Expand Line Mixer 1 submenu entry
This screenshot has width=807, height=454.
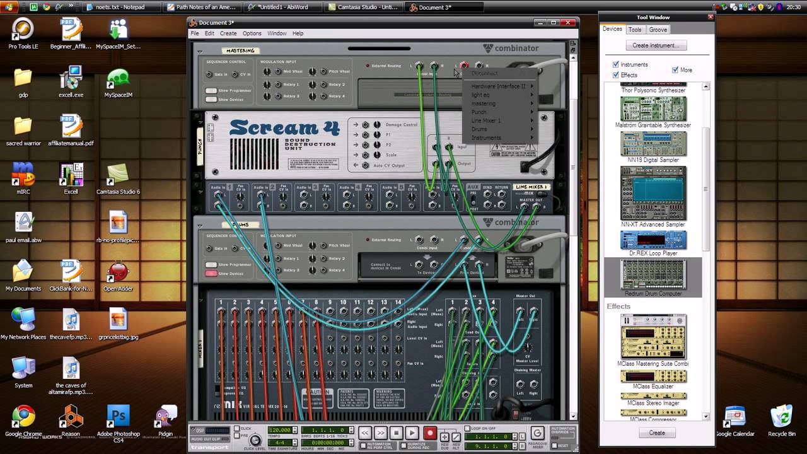pos(502,120)
